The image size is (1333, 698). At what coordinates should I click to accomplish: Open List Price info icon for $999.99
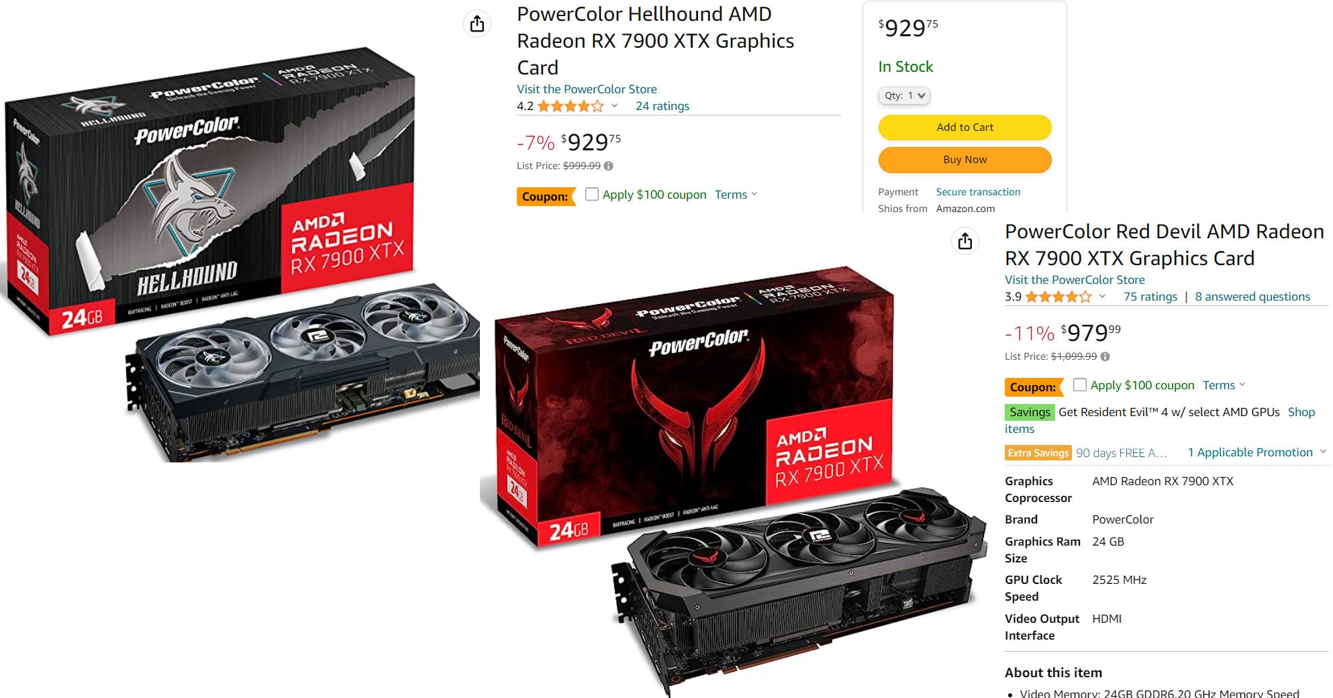(608, 166)
